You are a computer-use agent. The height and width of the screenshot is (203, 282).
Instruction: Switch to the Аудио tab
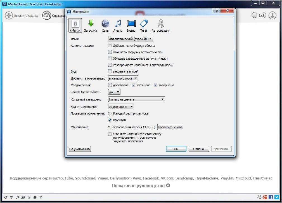pos(118,25)
